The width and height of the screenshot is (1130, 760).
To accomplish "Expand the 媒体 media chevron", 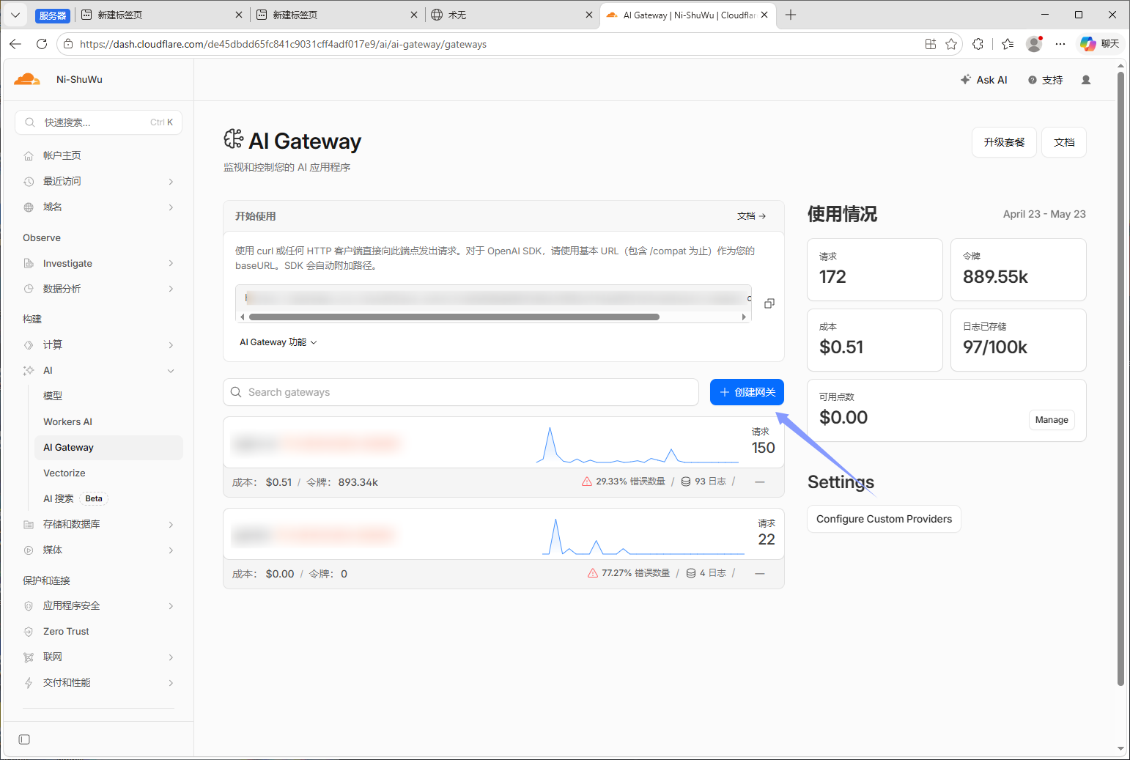I will [171, 550].
